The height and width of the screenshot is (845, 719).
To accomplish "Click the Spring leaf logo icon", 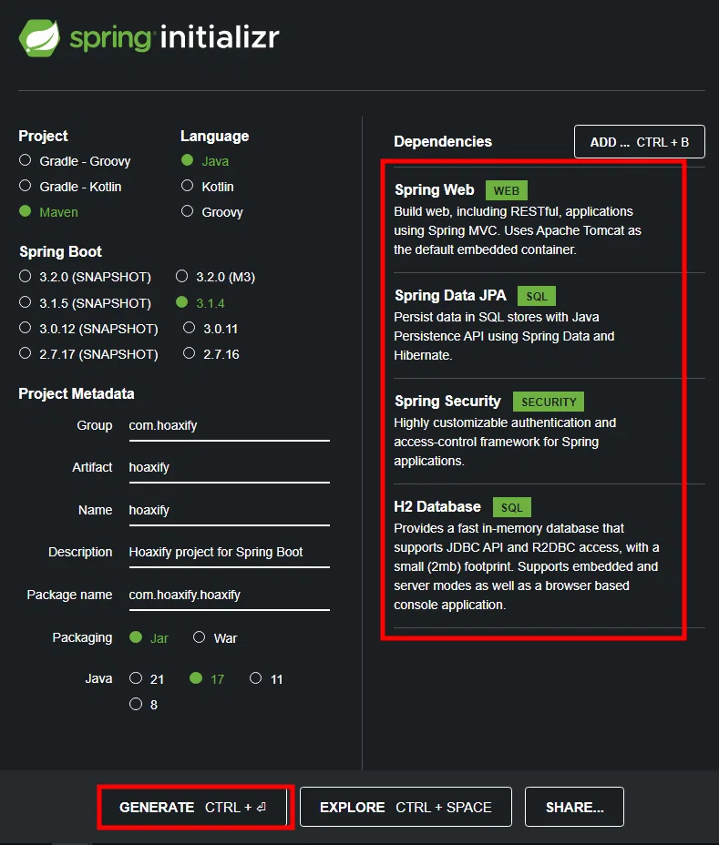I will pyautogui.click(x=39, y=38).
